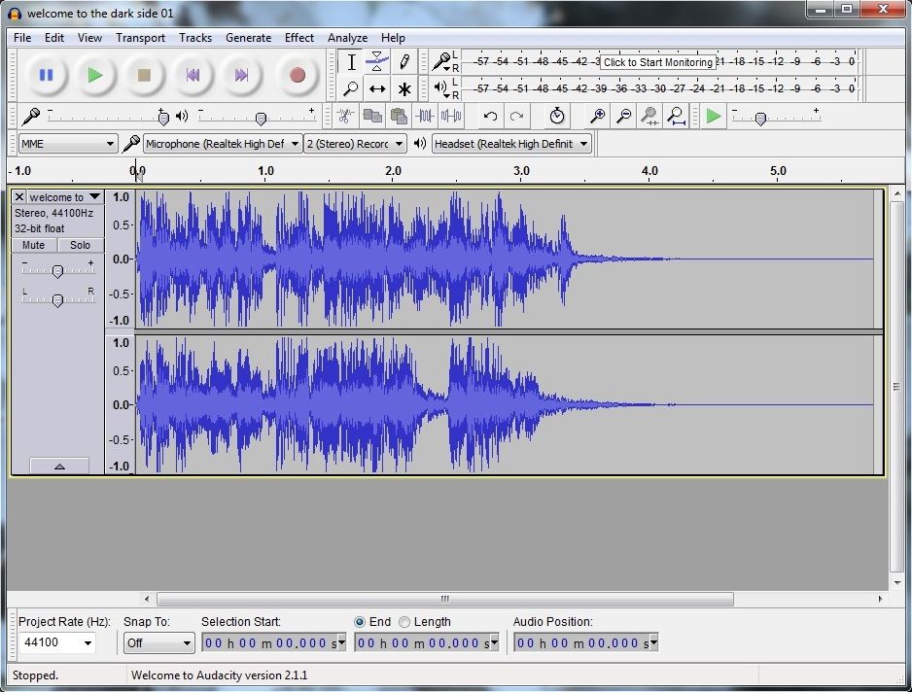Open the Generate menu

tap(248, 38)
